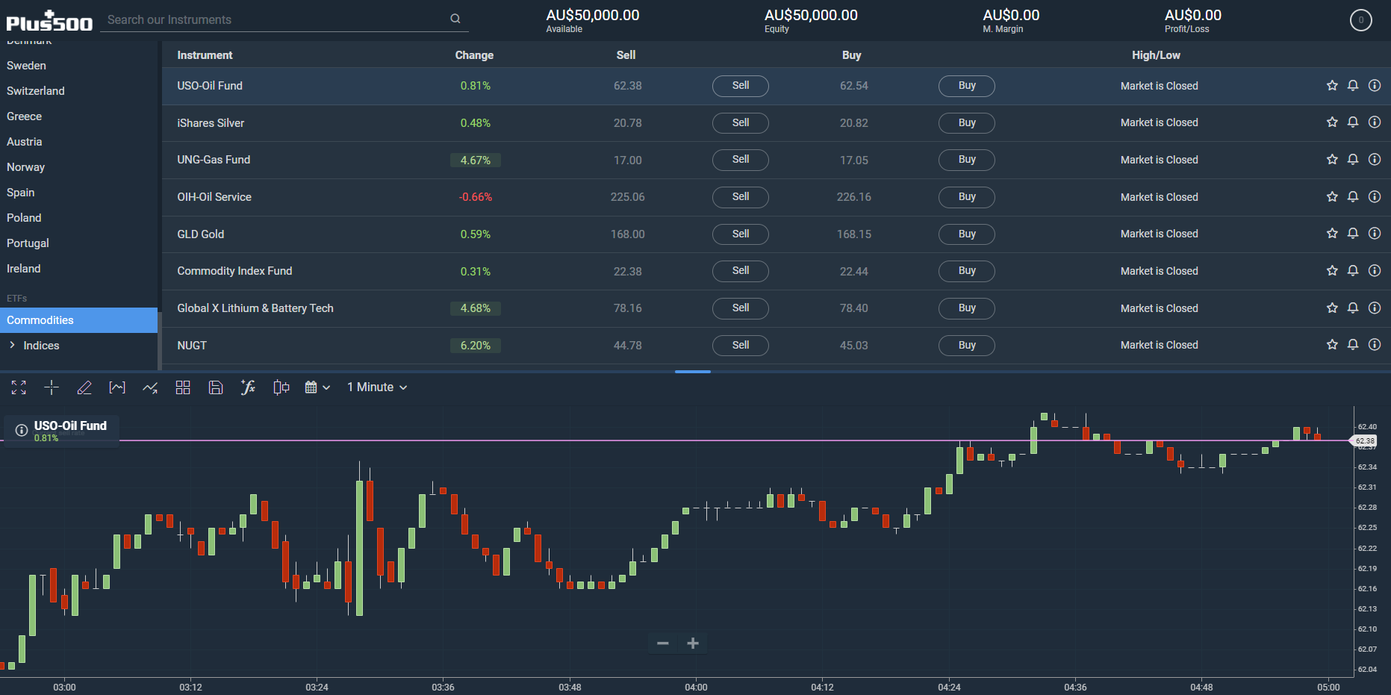This screenshot has width=1391, height=695.
Task: Open UNG-Gas Fund info icon
Action: (1375, 160)
